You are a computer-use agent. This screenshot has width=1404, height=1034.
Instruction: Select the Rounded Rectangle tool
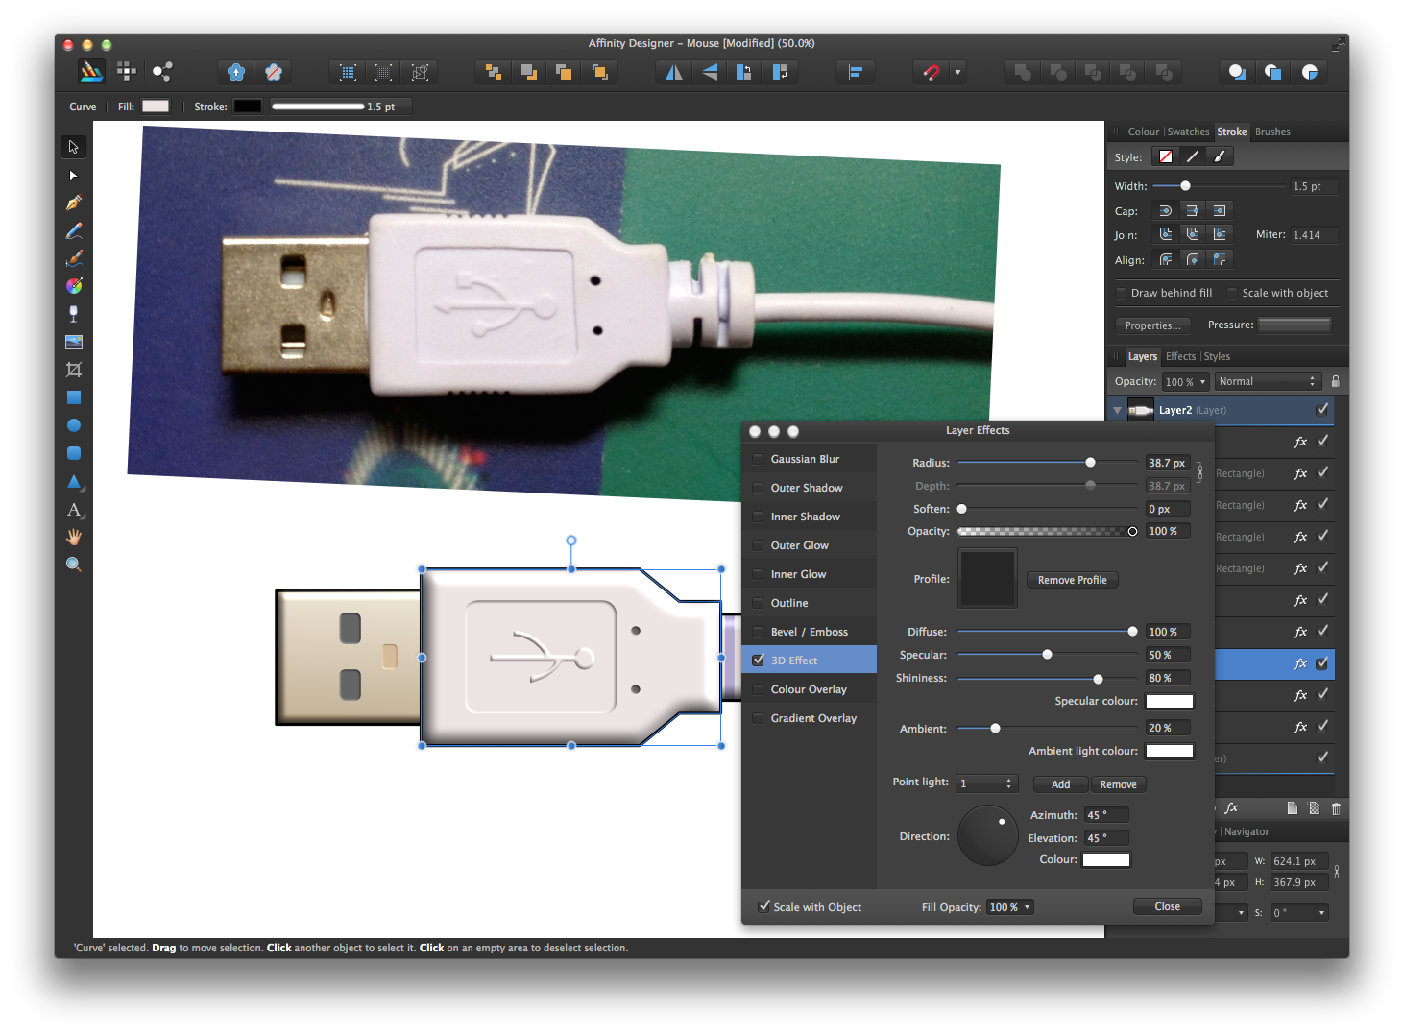pos(73,453)
